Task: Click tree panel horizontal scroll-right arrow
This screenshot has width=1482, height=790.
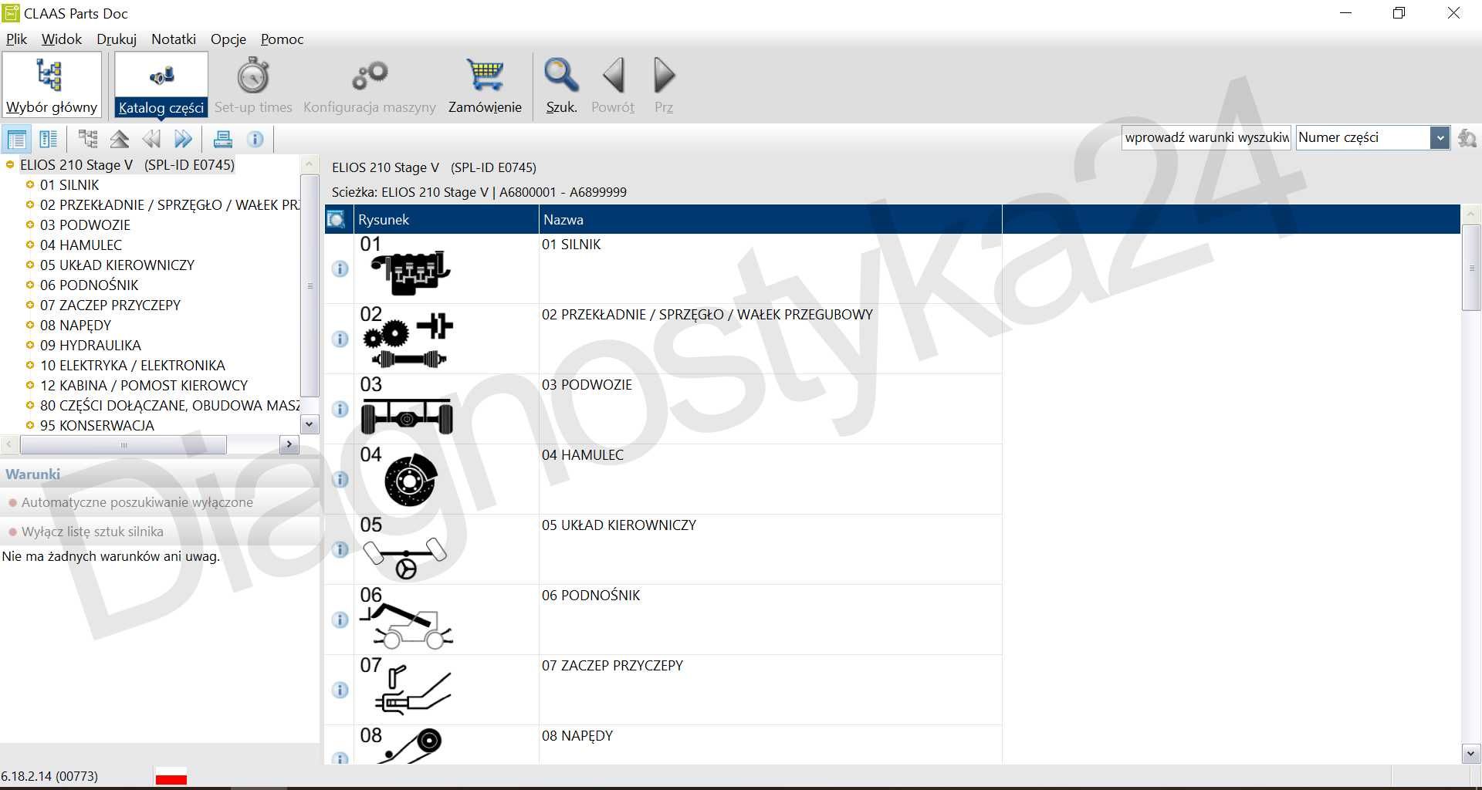Action: coord(289,444)
